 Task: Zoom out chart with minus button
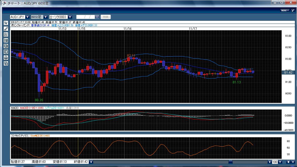[x=293, y=162]
